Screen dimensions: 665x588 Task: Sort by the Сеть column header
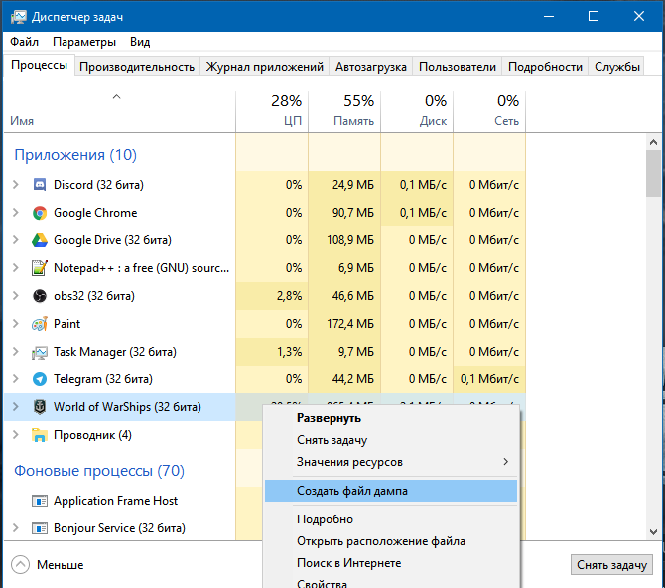(x=489, y=111)
